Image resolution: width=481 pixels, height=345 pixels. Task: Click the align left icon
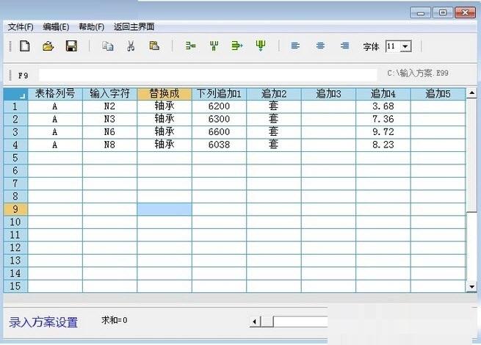(x=295, y=46)
